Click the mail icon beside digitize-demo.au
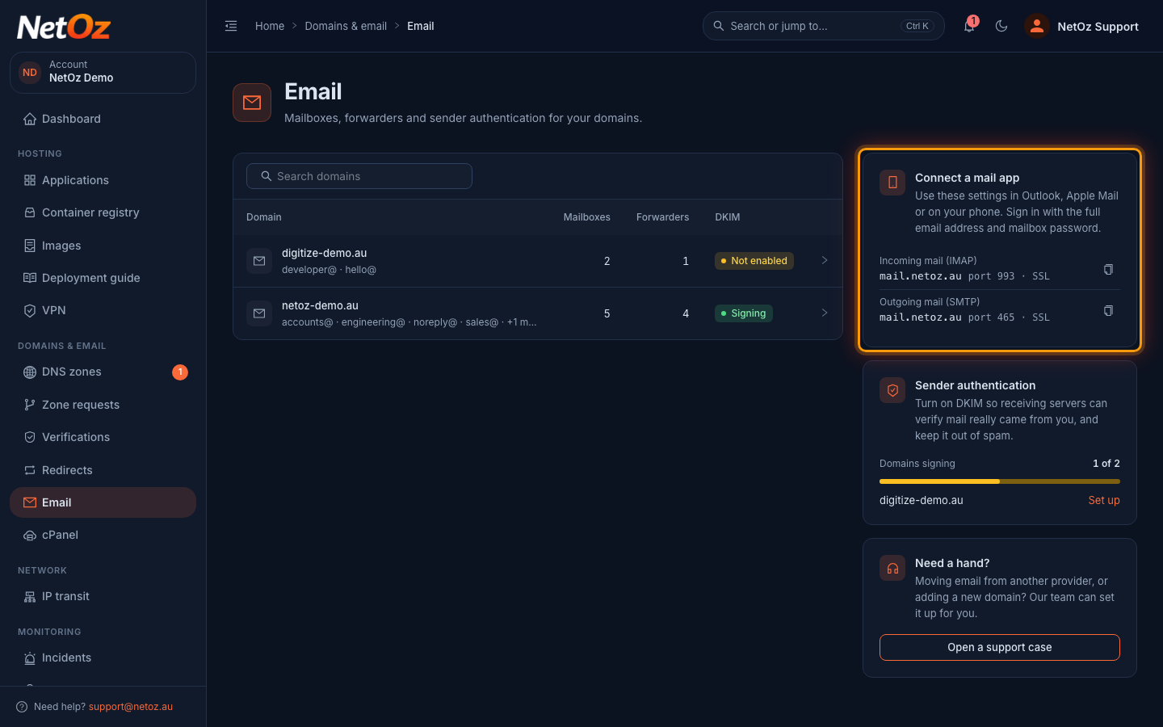The width and height of the screenshot is (1163, 727). coord(259,261)
